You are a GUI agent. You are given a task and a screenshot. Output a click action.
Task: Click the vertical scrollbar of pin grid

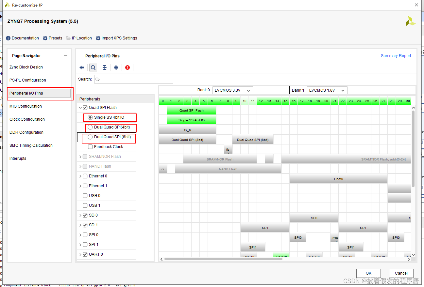pyautogui.click(x=413, y=148)
